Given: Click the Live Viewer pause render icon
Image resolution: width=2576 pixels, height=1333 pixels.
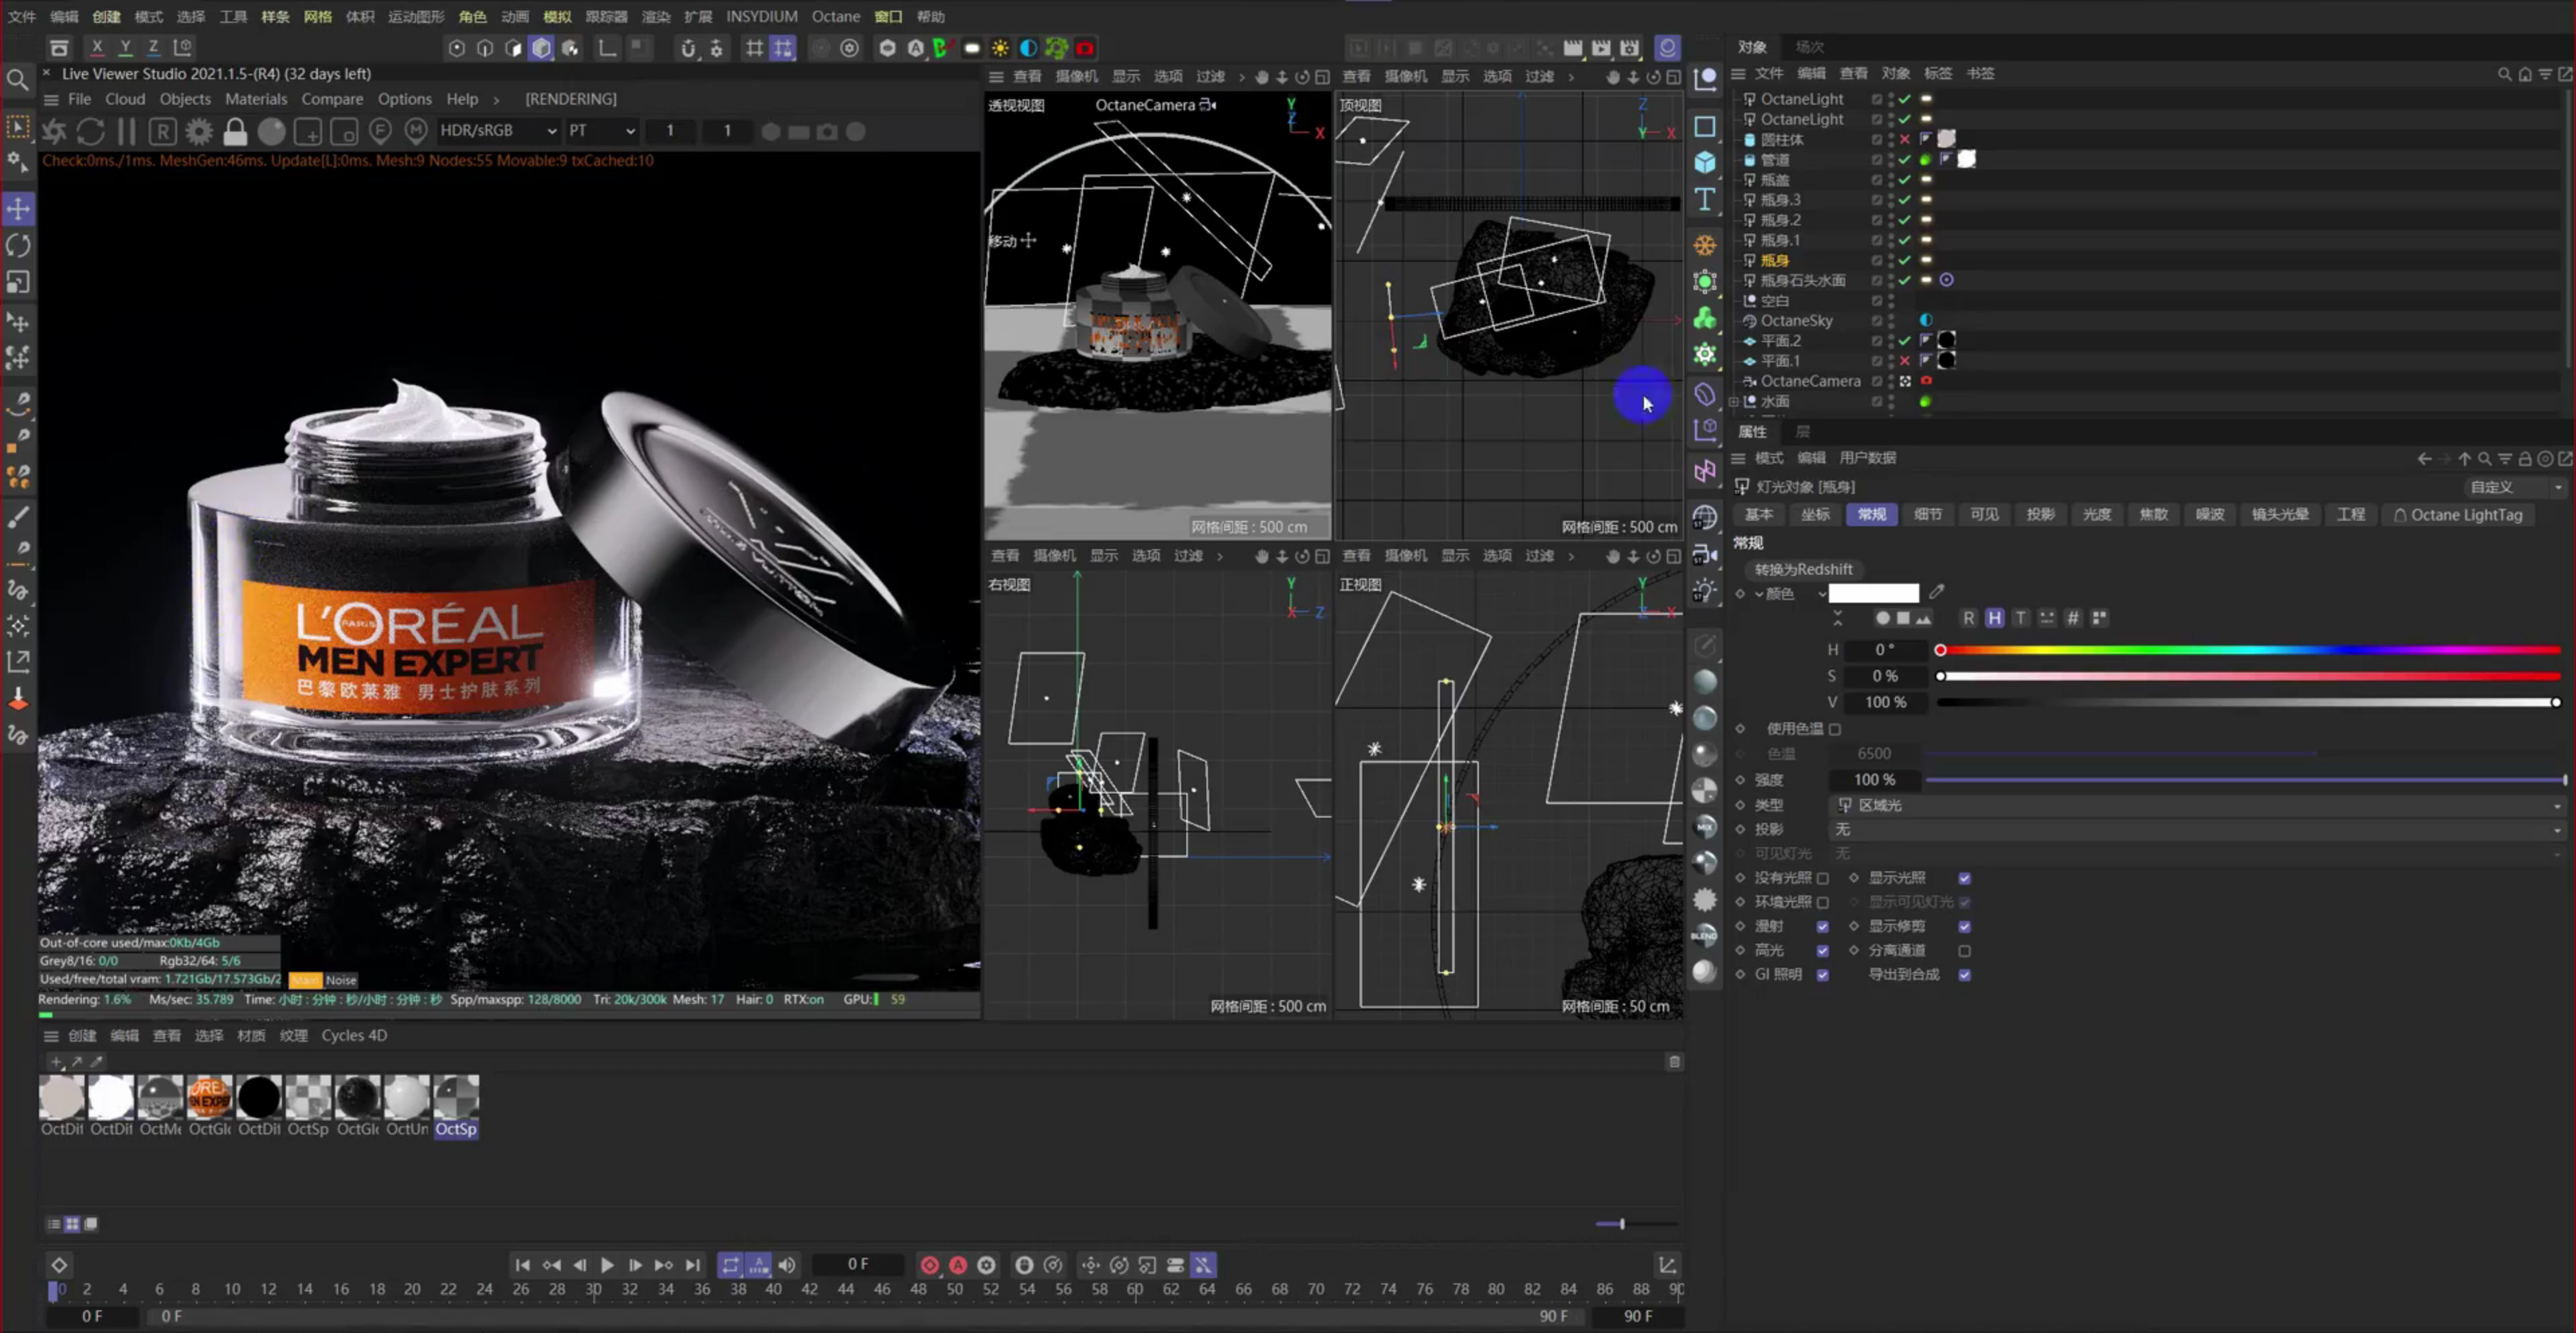Looking at the screenshot, I should click(x=126, y=131).
